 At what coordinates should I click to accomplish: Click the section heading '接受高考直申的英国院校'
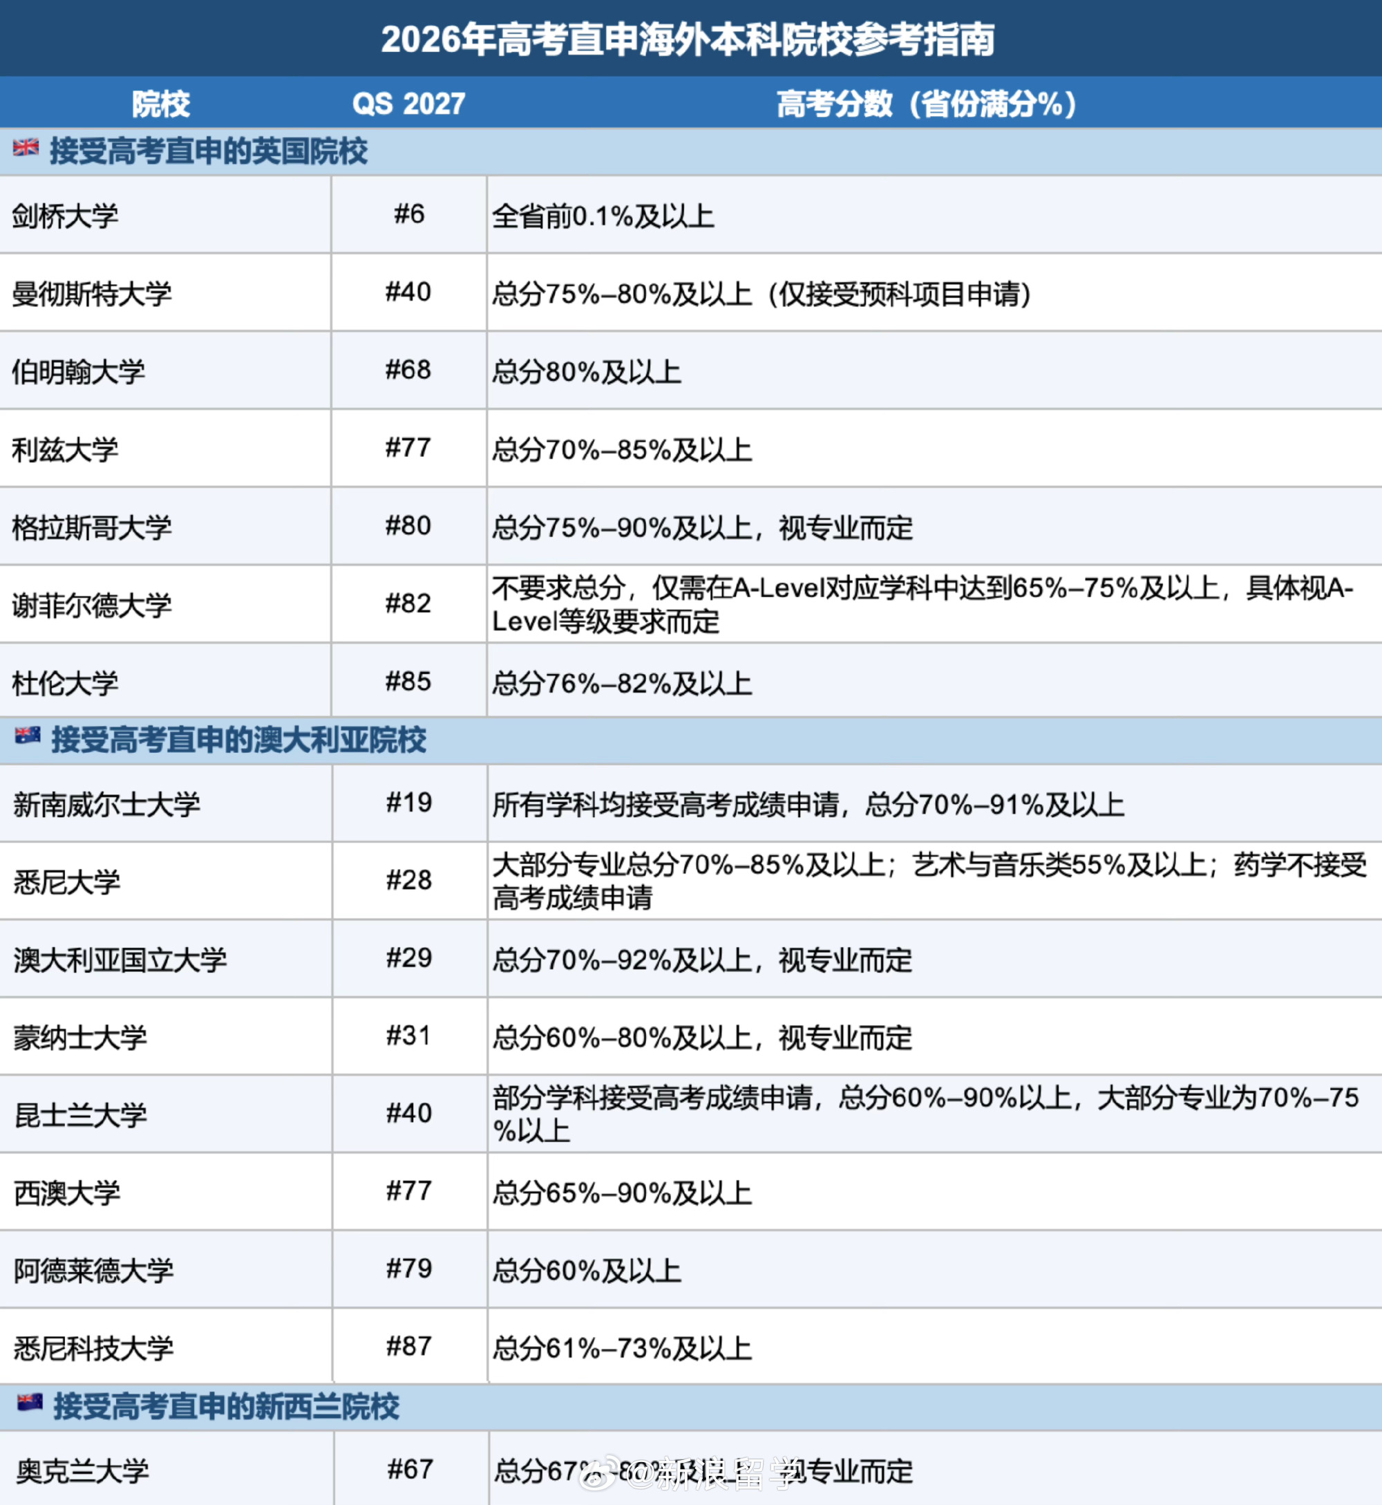pyautogui.click(x=209, y=151)
